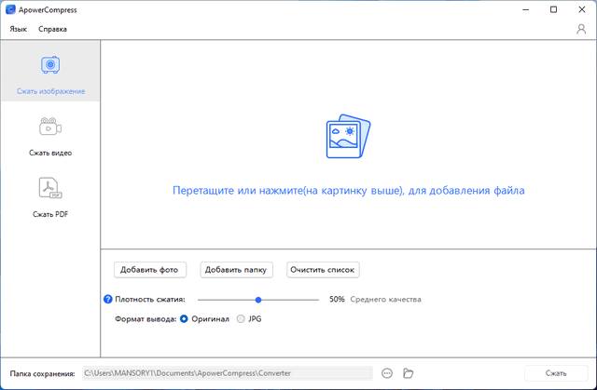Screen dimensions: 597x390
Task: Open the Справка menu
Action: coord(52,29)
